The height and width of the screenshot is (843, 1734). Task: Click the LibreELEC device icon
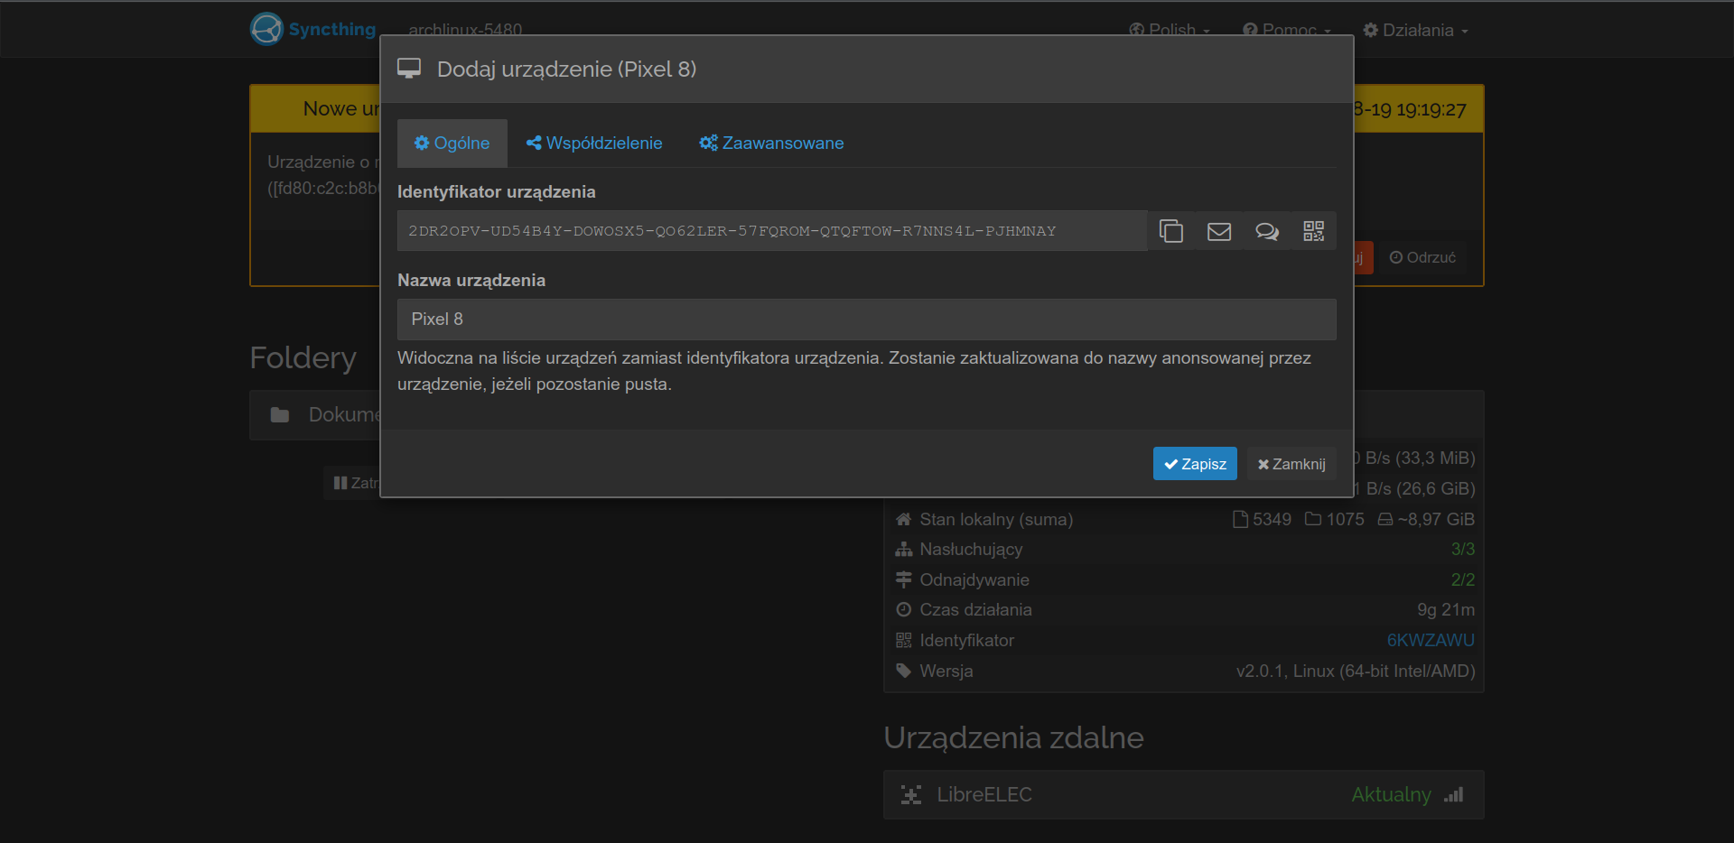(x=911, y=795)
